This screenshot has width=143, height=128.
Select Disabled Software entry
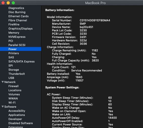coord(21,123)
